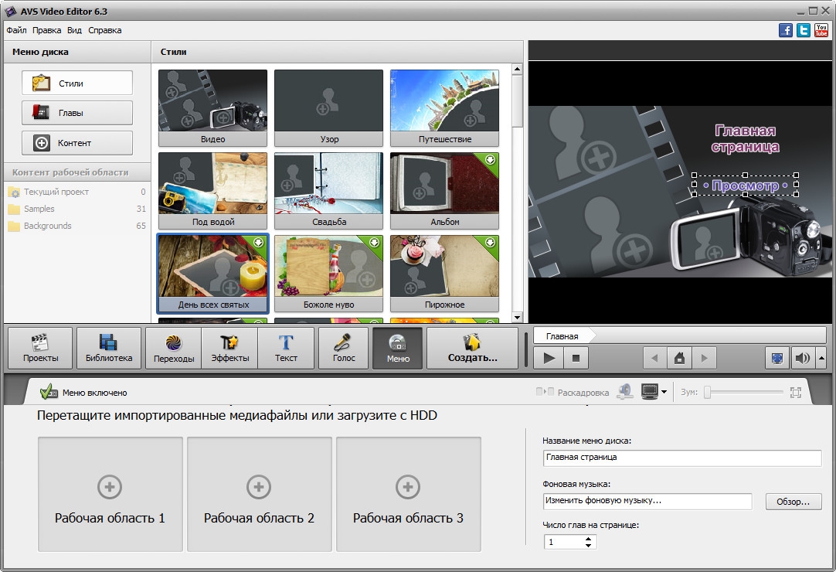Go to previous menu page arrow
Screen dimensions: 836x572
(x=654, y=358)
